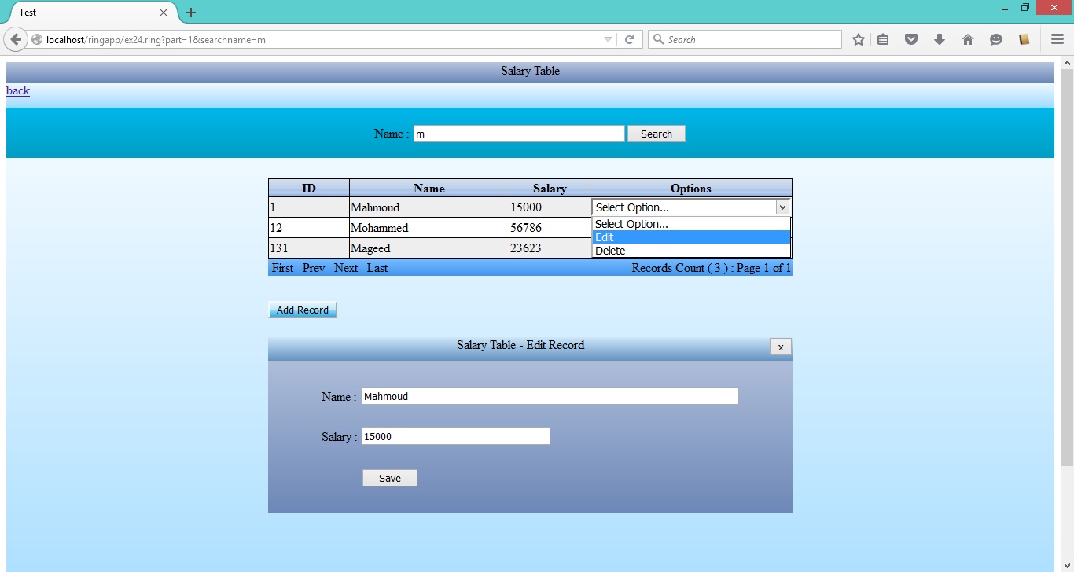Navigate back using browser back arrow
The image size is (1074, 572).
tap(16, 38)
